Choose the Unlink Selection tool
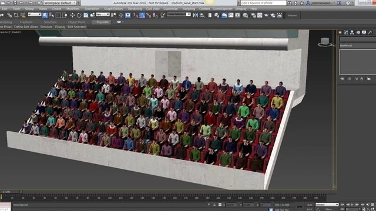The image size is (376, 211). 16,15
